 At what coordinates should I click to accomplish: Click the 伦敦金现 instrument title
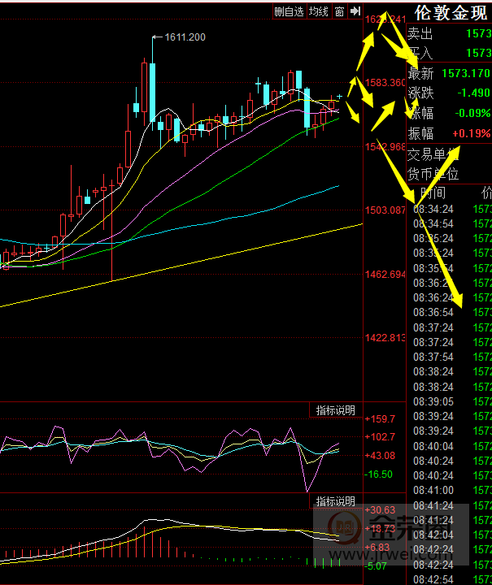(451, 13)
